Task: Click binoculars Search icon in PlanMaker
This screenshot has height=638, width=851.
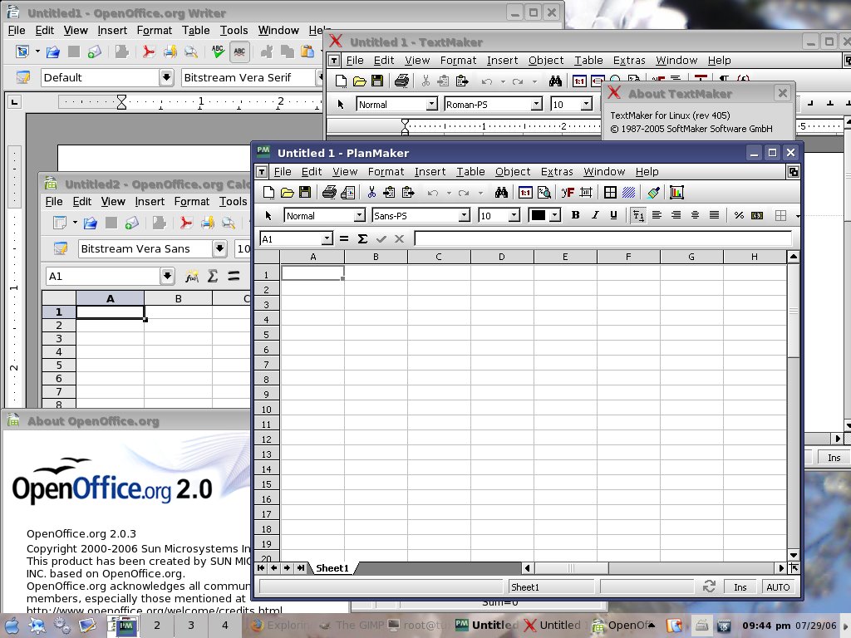Action: point(501,192)
